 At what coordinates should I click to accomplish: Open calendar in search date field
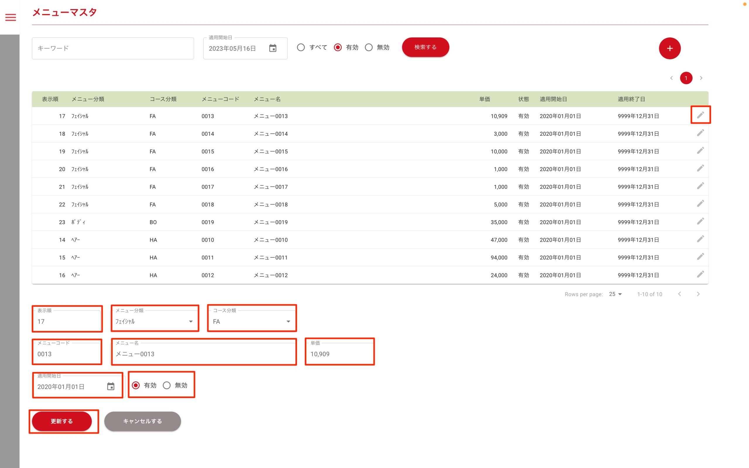click(x=272, y=48)
